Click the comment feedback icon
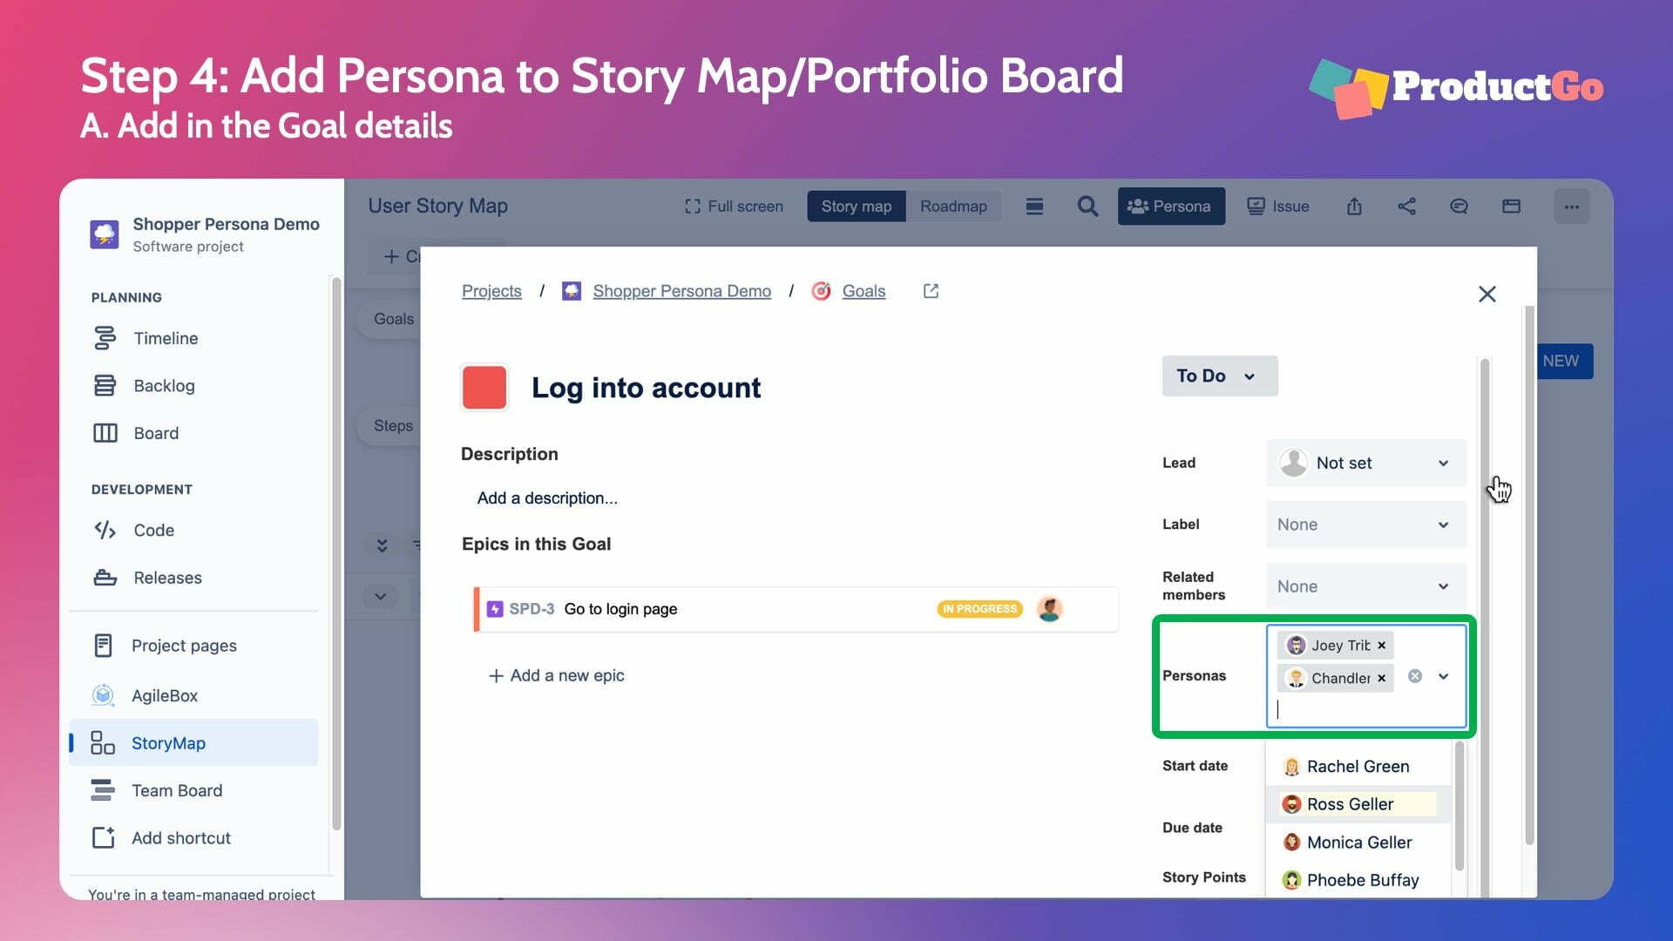The image size is (1673, 941). [x=1459, y=206]
